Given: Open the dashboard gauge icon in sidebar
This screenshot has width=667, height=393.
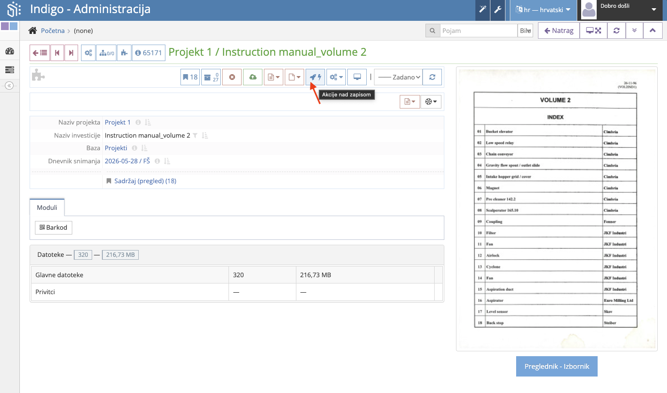Looking at the screenshot, I should pos(9,51).
